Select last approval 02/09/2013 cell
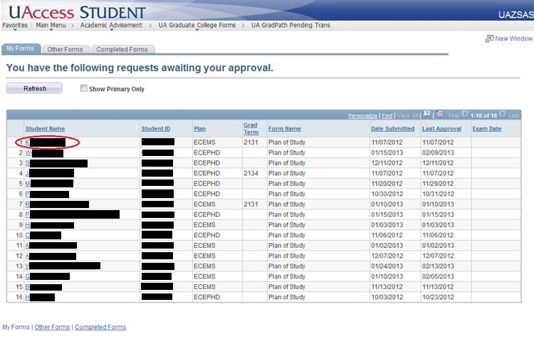534x359 pixels. [438, 153]
